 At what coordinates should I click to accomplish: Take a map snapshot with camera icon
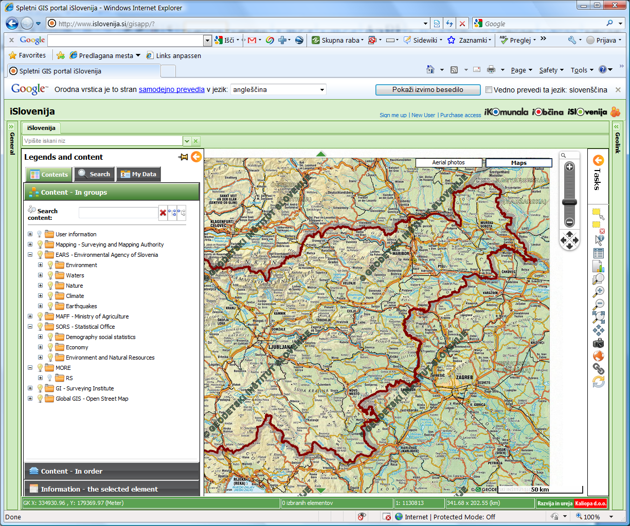point(598,343)
